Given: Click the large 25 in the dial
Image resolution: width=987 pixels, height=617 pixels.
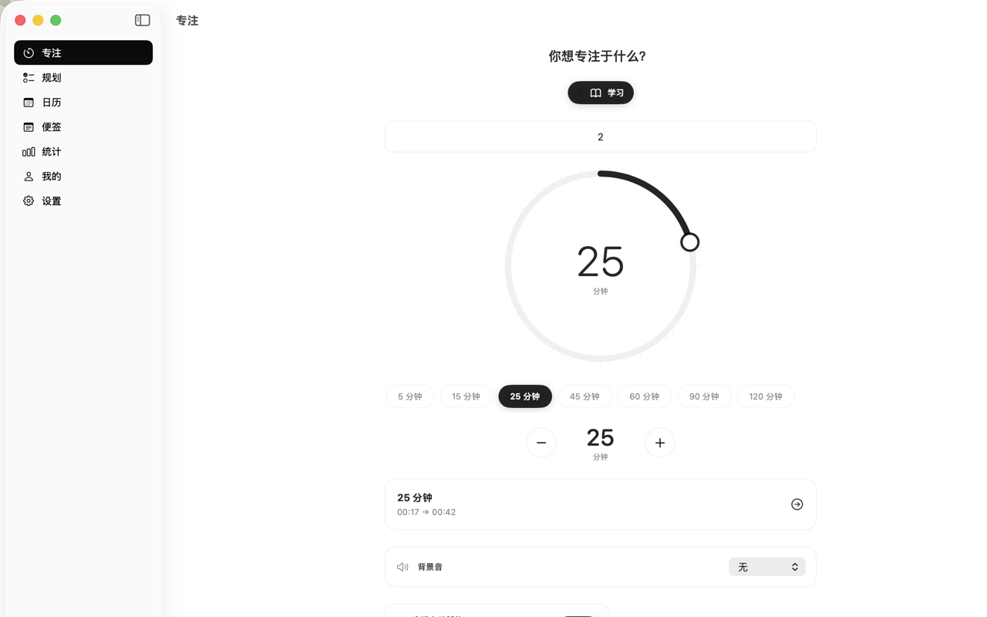Looking at the screenshot, I should [x=601, y=261].
